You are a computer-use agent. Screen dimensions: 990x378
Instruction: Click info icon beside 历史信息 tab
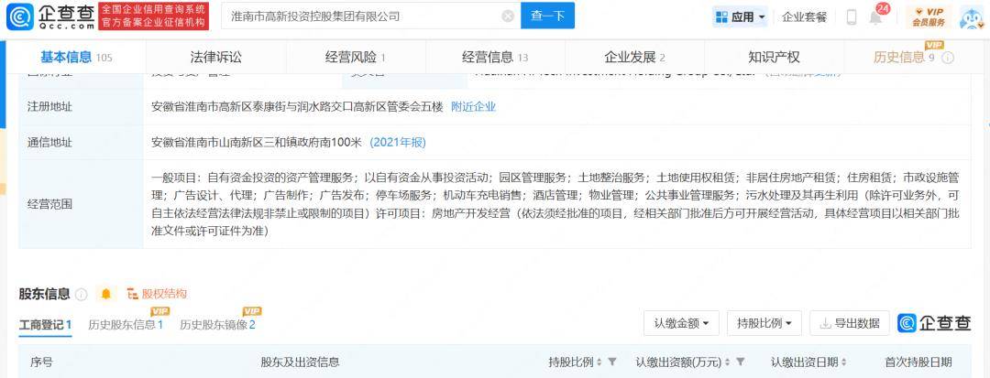[948, 58]
